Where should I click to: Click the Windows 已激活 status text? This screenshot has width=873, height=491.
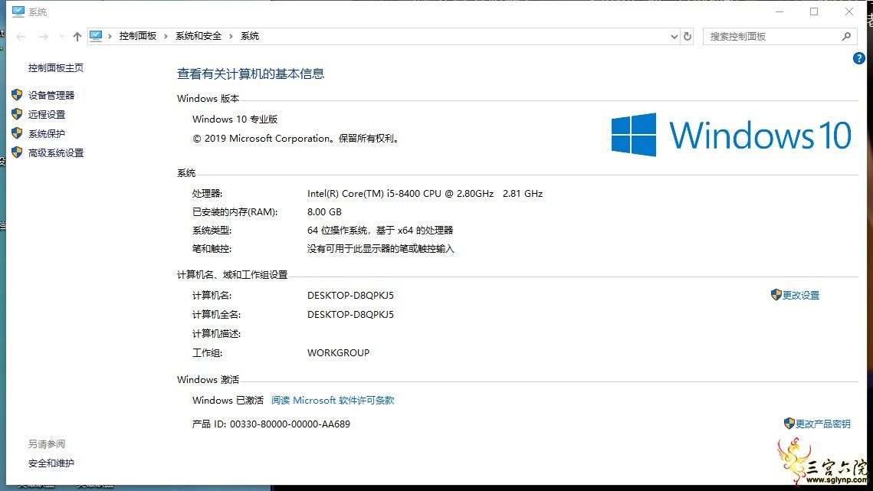(x=228, y=401)
